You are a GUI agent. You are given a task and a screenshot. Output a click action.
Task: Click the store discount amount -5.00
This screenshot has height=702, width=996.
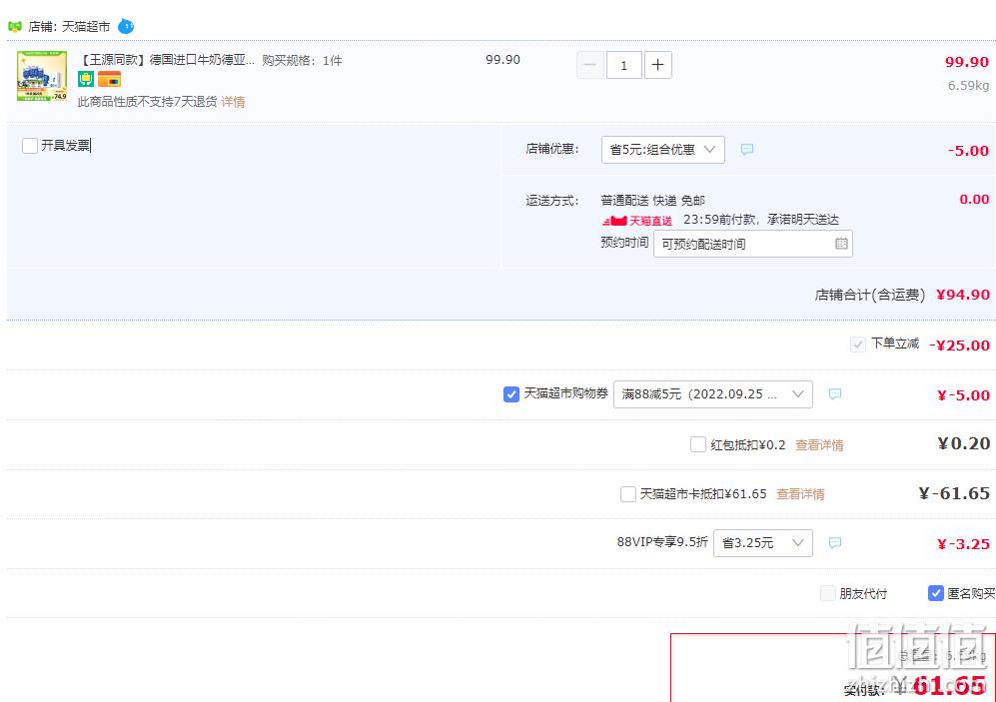click(x=968, y=151)
